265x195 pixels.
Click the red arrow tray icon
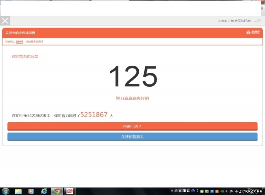pos(226,191)
